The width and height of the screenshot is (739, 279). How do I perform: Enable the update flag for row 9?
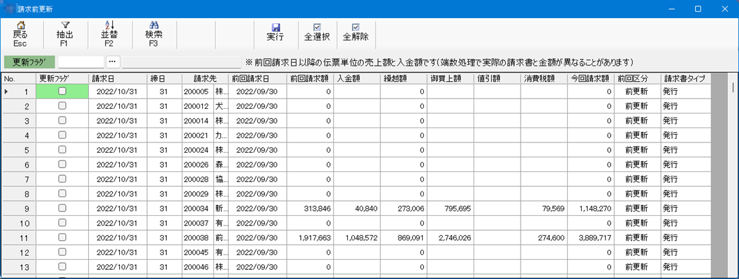pos(62,208)
